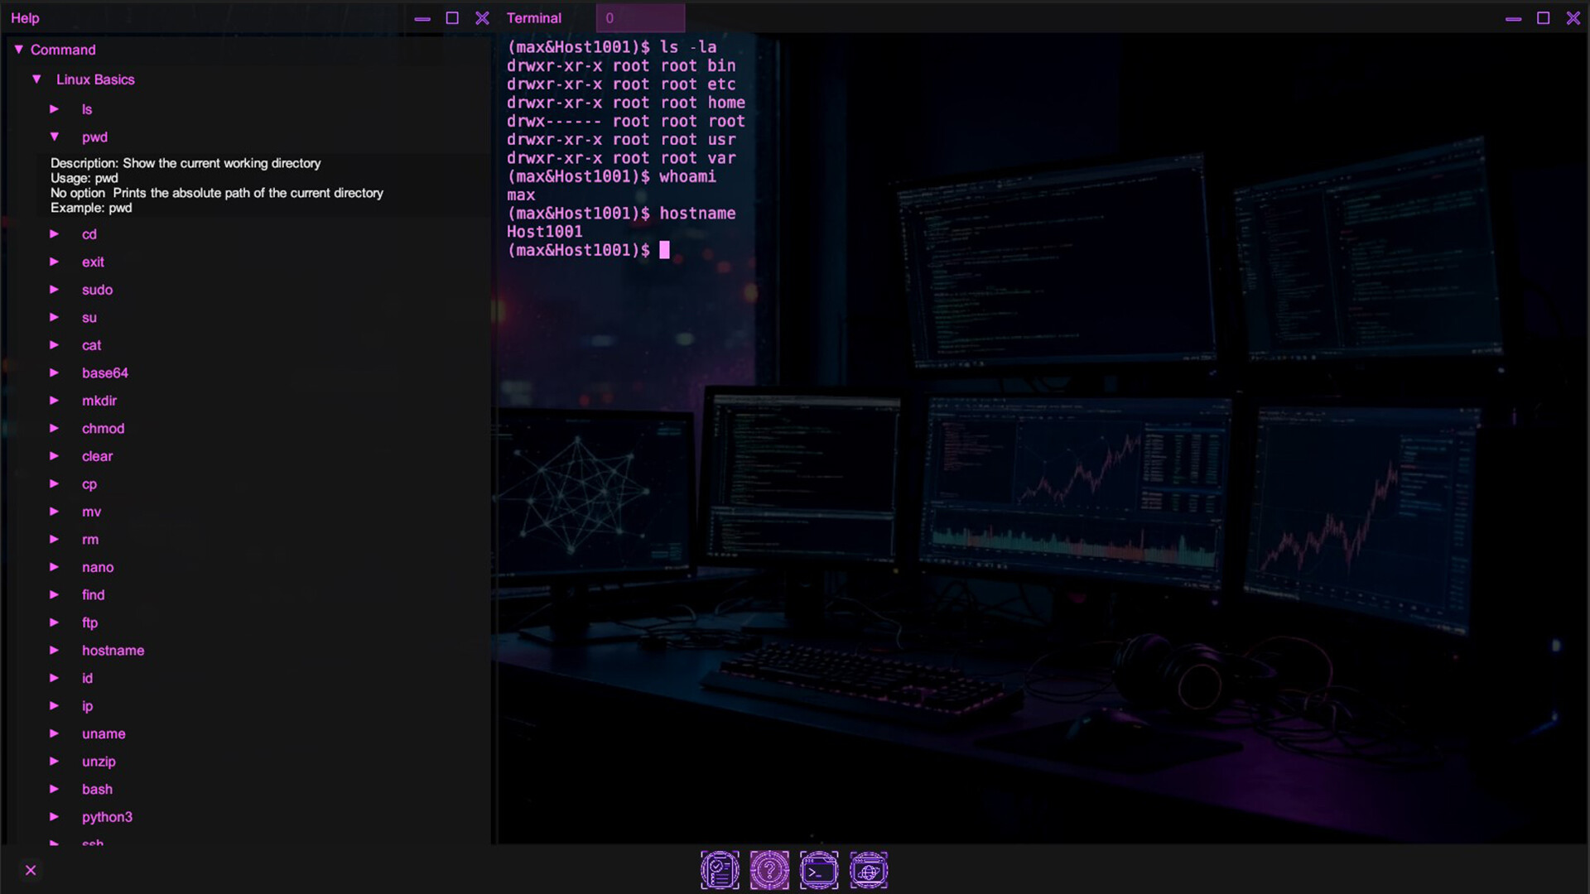This screenshot has width=1590, height=894.
Task: Select the mv help entry
Action: (x=91, y=512)
